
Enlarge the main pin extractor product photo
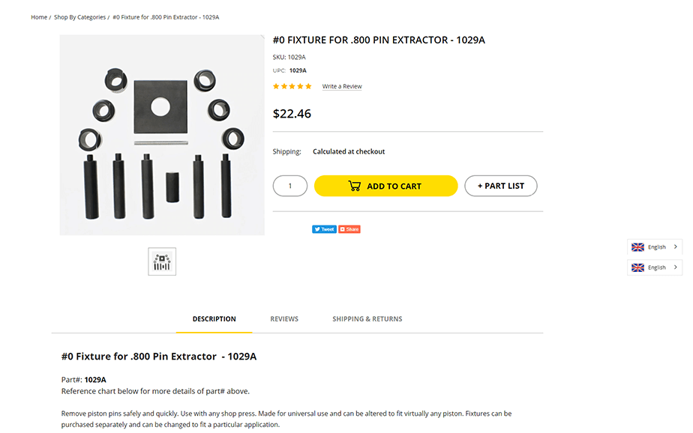click(162, 135)
